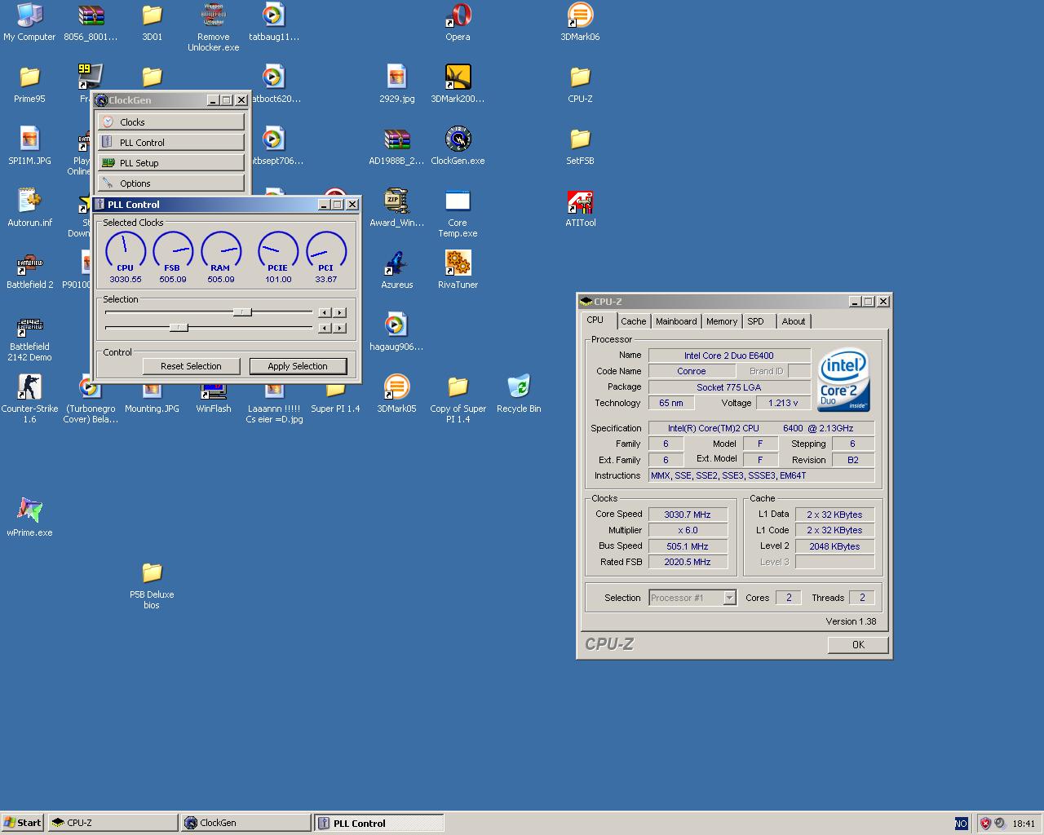1044x835 pixels.
Task: Select the SPI1M.JPG image icon
Action: 29,146
